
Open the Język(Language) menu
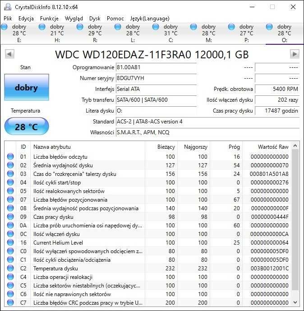pyautogui.click(x=150, y=19)
